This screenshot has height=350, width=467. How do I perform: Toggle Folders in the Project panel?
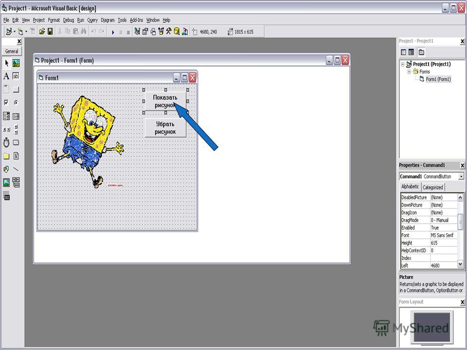pyautogui.click(x=421, y=52)
